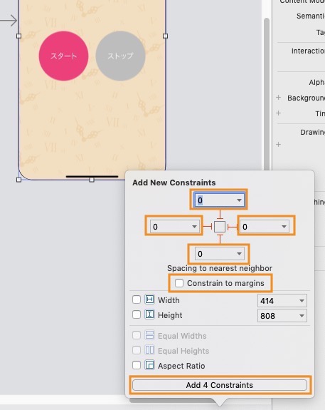Select the gray ストップ button
Viewport: 325px width, 410px height.
click(x=120, y=56)
